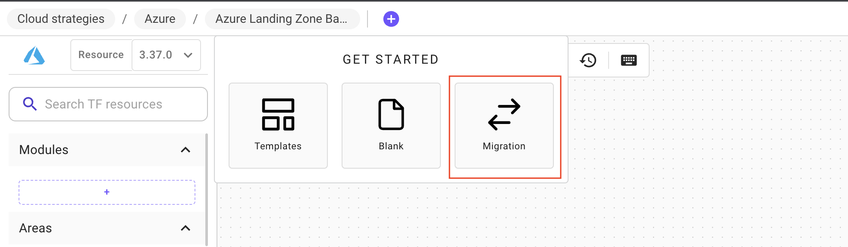Add a module with dashed plus button
Viewport: 848px width, 247px height.
click(107, 192)
